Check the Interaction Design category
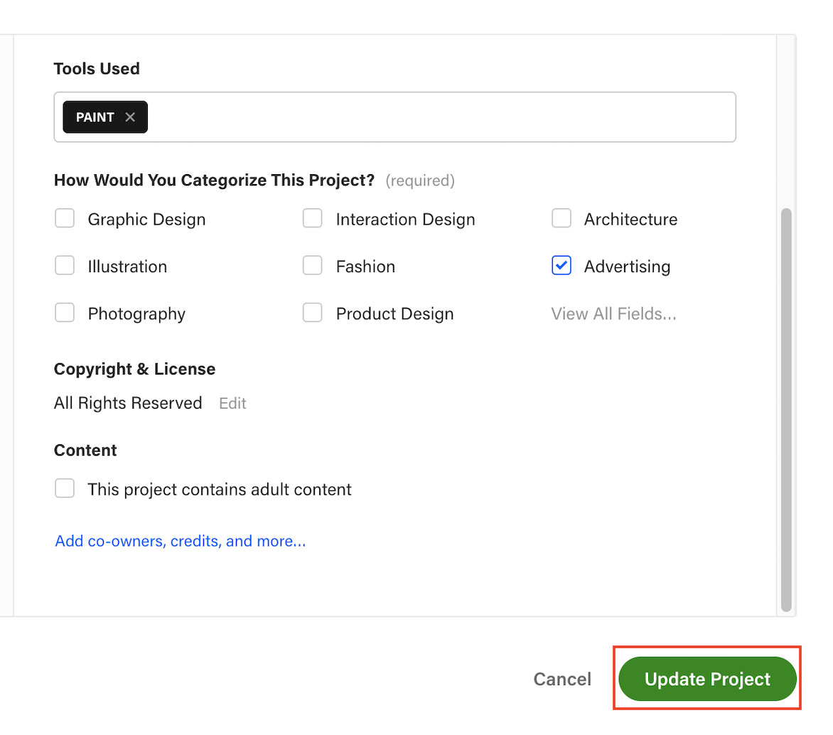This screenshot has height=735, width=833. point(313,218)
